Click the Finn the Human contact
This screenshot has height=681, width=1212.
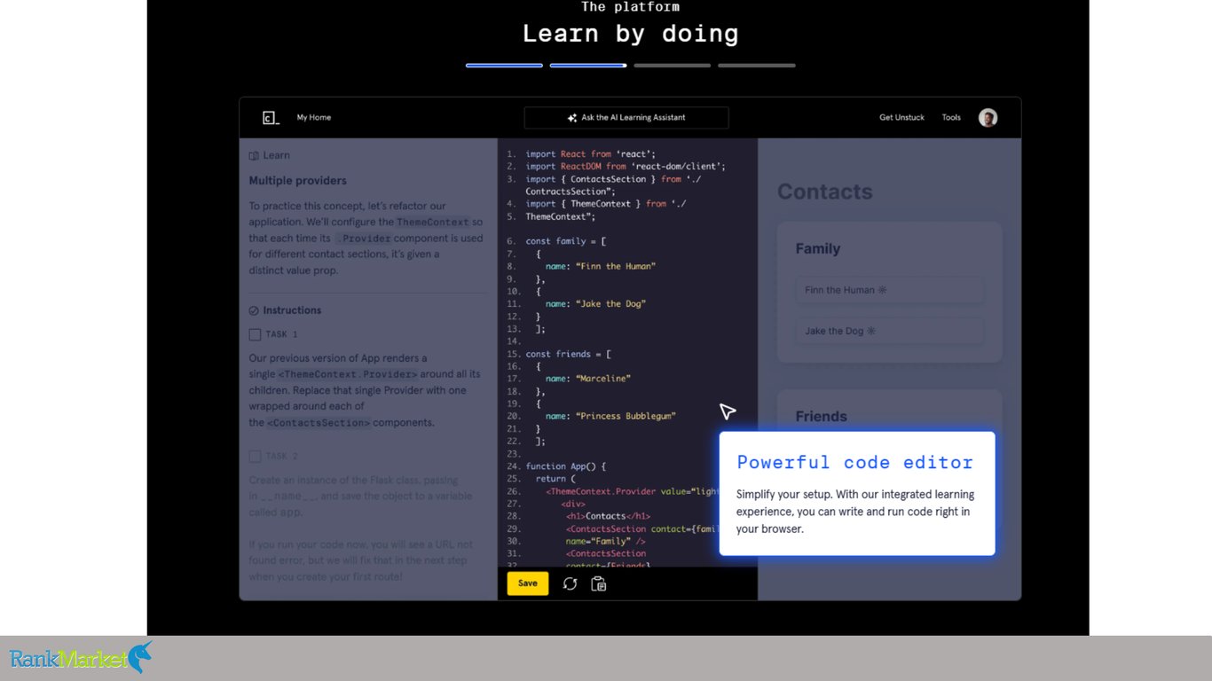click(x=889, y=290)
